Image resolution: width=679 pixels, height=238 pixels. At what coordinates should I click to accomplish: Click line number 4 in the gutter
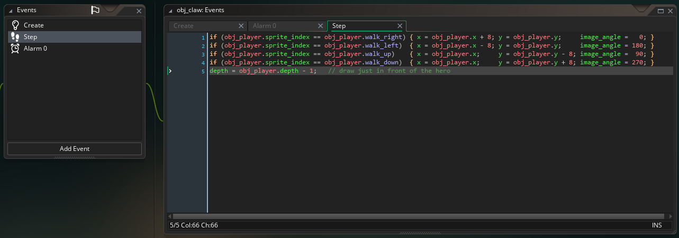(203, 62)
